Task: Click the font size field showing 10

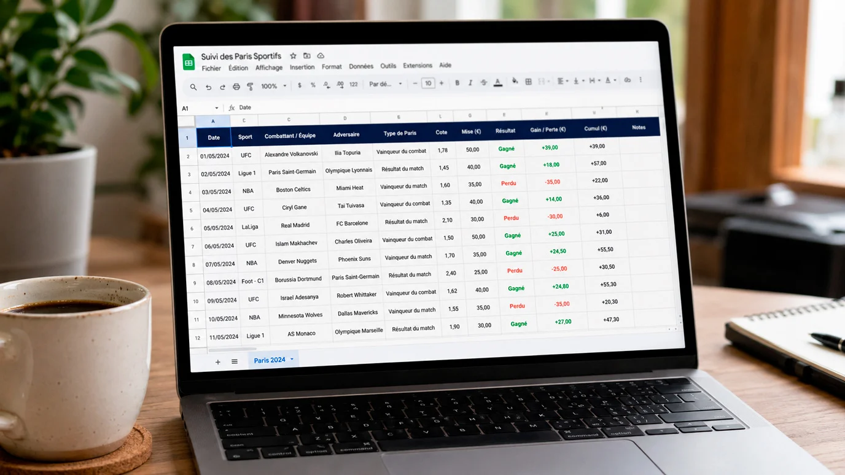Action: [428, 83]
